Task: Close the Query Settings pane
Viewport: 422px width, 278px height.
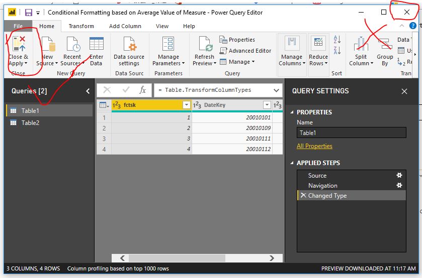Action: tap(404, 91)
